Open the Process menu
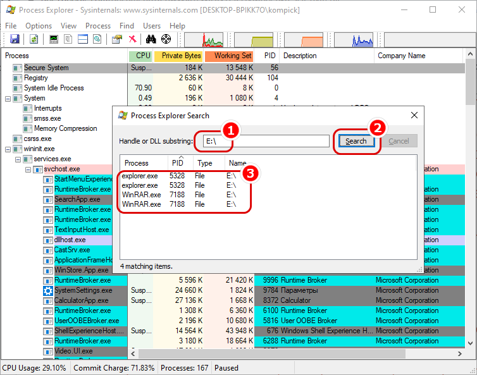477x375 pixels. pos(98,26)
